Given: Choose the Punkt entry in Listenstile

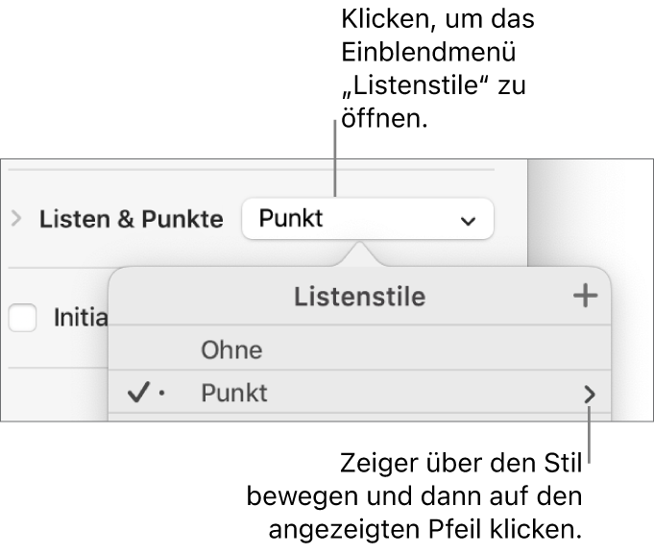Looking at the screenshot, I should pos(235,394).
